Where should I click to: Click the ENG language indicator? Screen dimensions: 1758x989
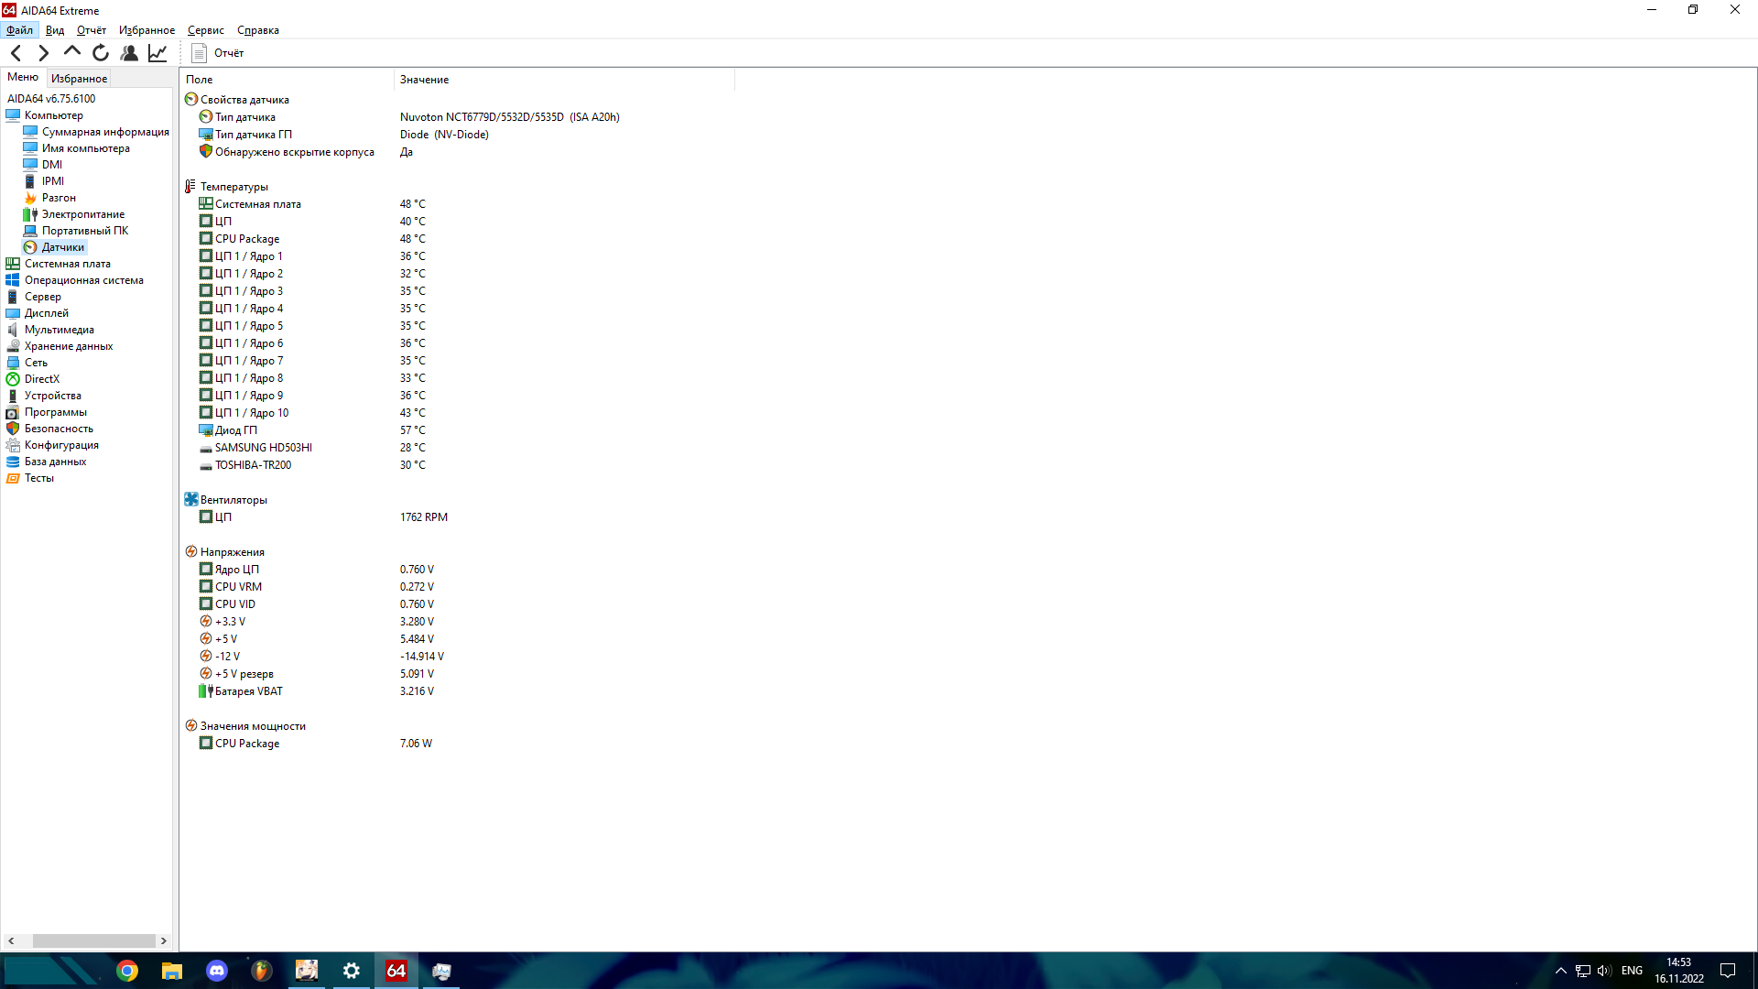(1632, 971)
